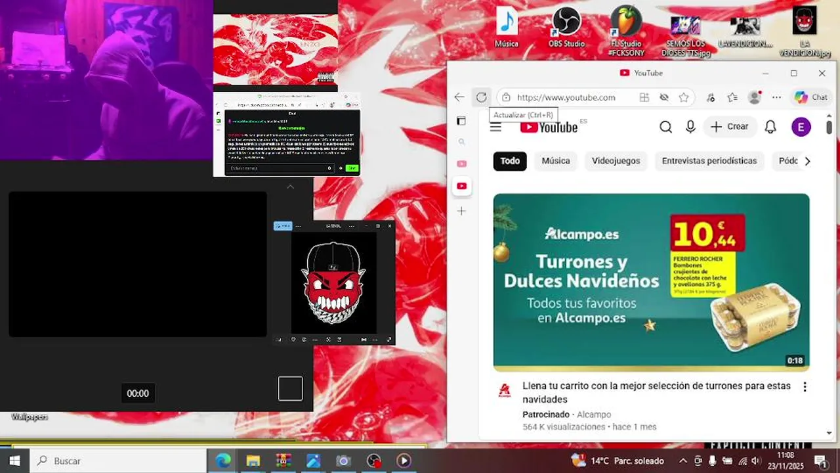Image resolution: width=840 pixels, height=473 pixels.
Task: Open Edge Settings and more ellipsis menu
Action: [x=776, y=97]
